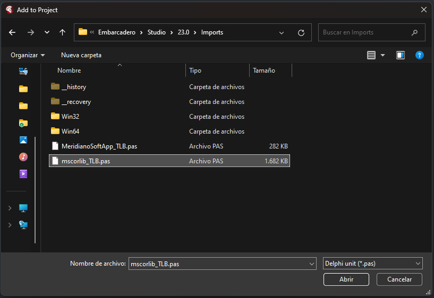
Task: Open file name history dropdown
Action: pyautogui.click(x=312, y=264)
